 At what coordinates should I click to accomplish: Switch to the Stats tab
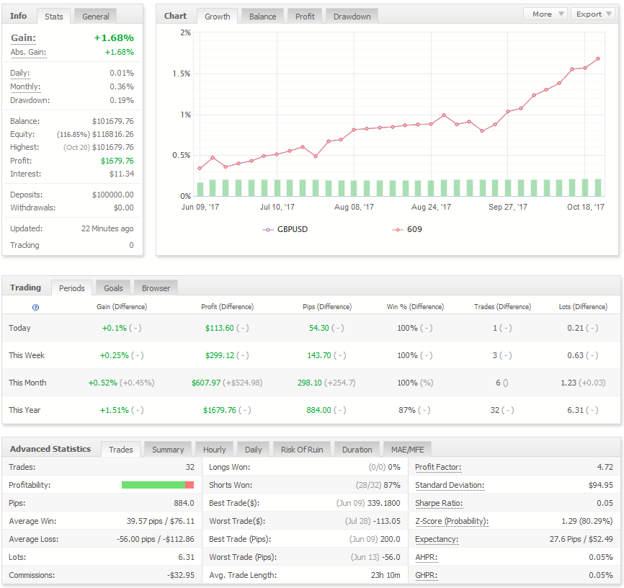(54, 17)
